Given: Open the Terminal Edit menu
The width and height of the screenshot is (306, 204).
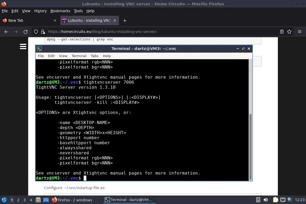Looking at the screenshot, I should pyautogui.click(x=51, y=56).
